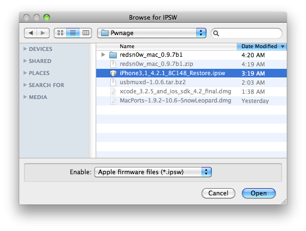
Task: Open the Enable file type dropdown
Action: click(x=153, y=172)
